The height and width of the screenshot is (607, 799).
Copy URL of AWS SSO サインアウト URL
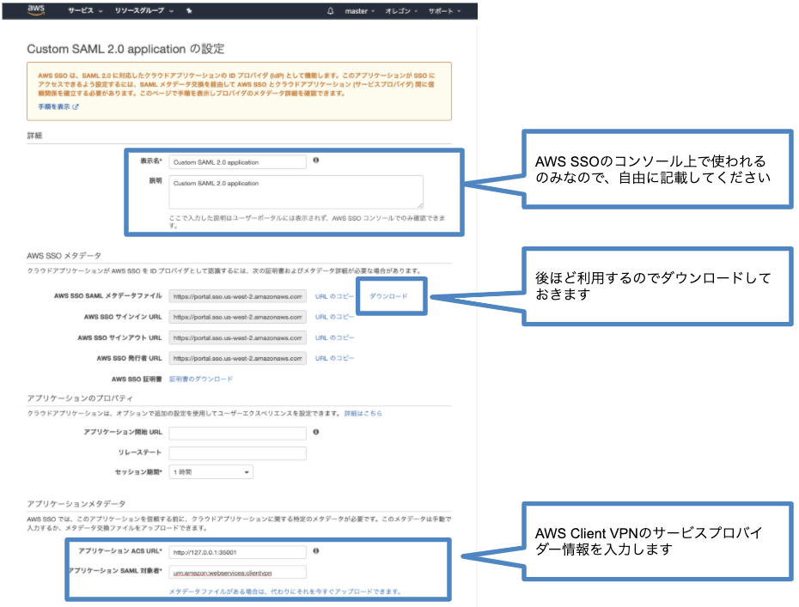334,337
